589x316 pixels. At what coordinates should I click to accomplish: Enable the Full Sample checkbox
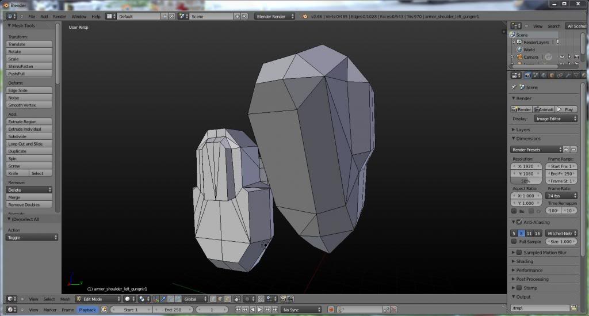click(x=514, y=242)
